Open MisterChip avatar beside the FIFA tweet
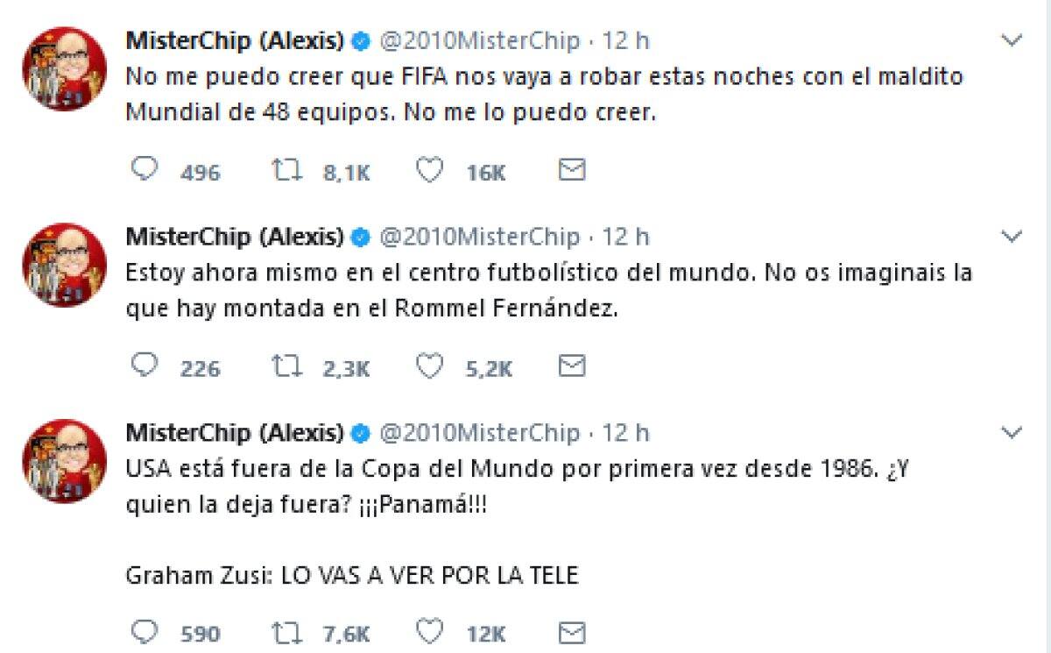The width and height of the screenshot is (1051, 653). 64,68
